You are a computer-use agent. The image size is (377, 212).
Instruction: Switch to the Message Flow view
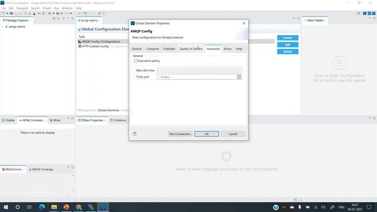(x=87, y=110)
